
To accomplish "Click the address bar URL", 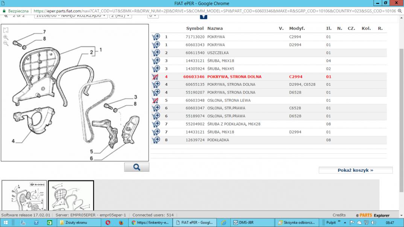I will pos(215,11).
